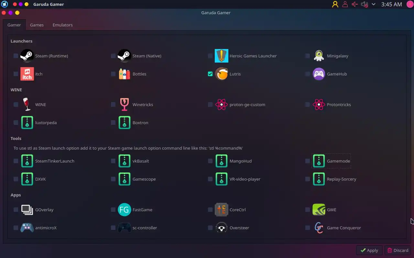Click the Heroic Games Launcher shield icon
This screenshot has height=258, width=414.
point(222,56)
